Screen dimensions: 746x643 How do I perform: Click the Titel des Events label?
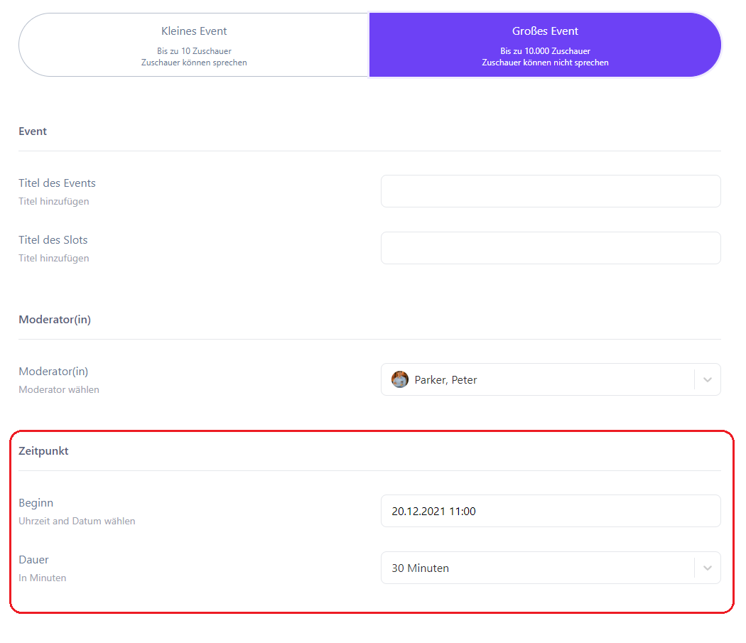click(57, 183)
